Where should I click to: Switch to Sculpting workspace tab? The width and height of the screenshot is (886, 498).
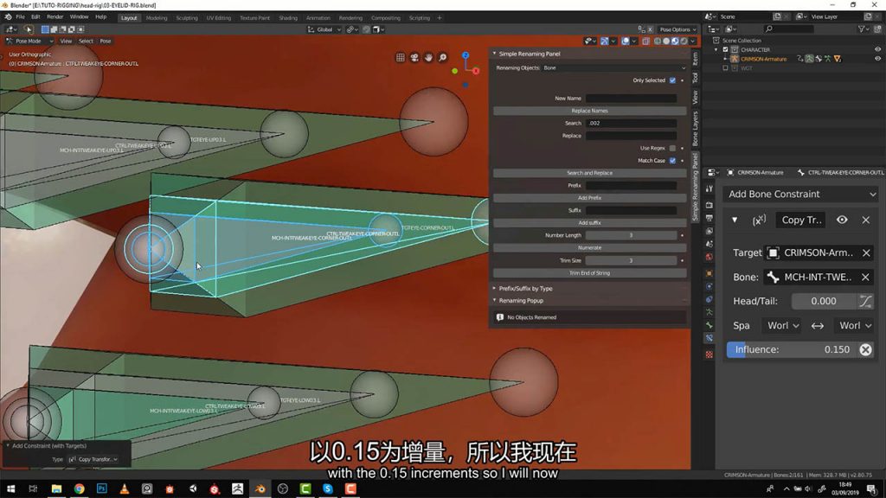pos(187,18)
